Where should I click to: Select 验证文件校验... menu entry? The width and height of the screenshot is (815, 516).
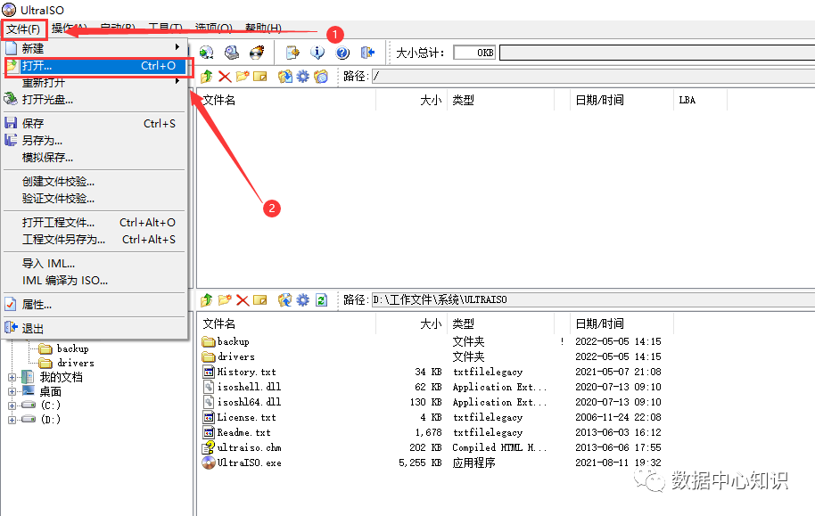(x=94, y=199)
